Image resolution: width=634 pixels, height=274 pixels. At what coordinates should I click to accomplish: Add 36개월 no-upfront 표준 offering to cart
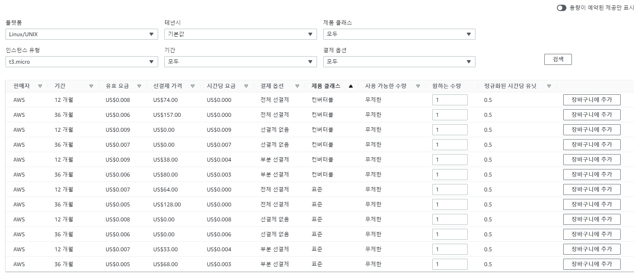pyautogui.click(x=592, y=234)
